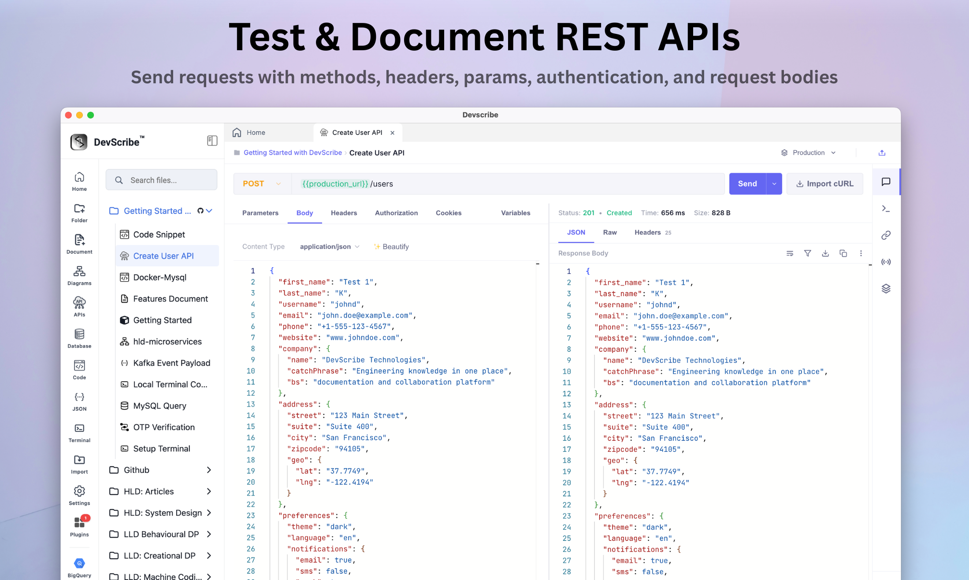This screenshot has height=580, width=969.
Task: Toggle the sidebar panel collapse icon
Action: 212,141
